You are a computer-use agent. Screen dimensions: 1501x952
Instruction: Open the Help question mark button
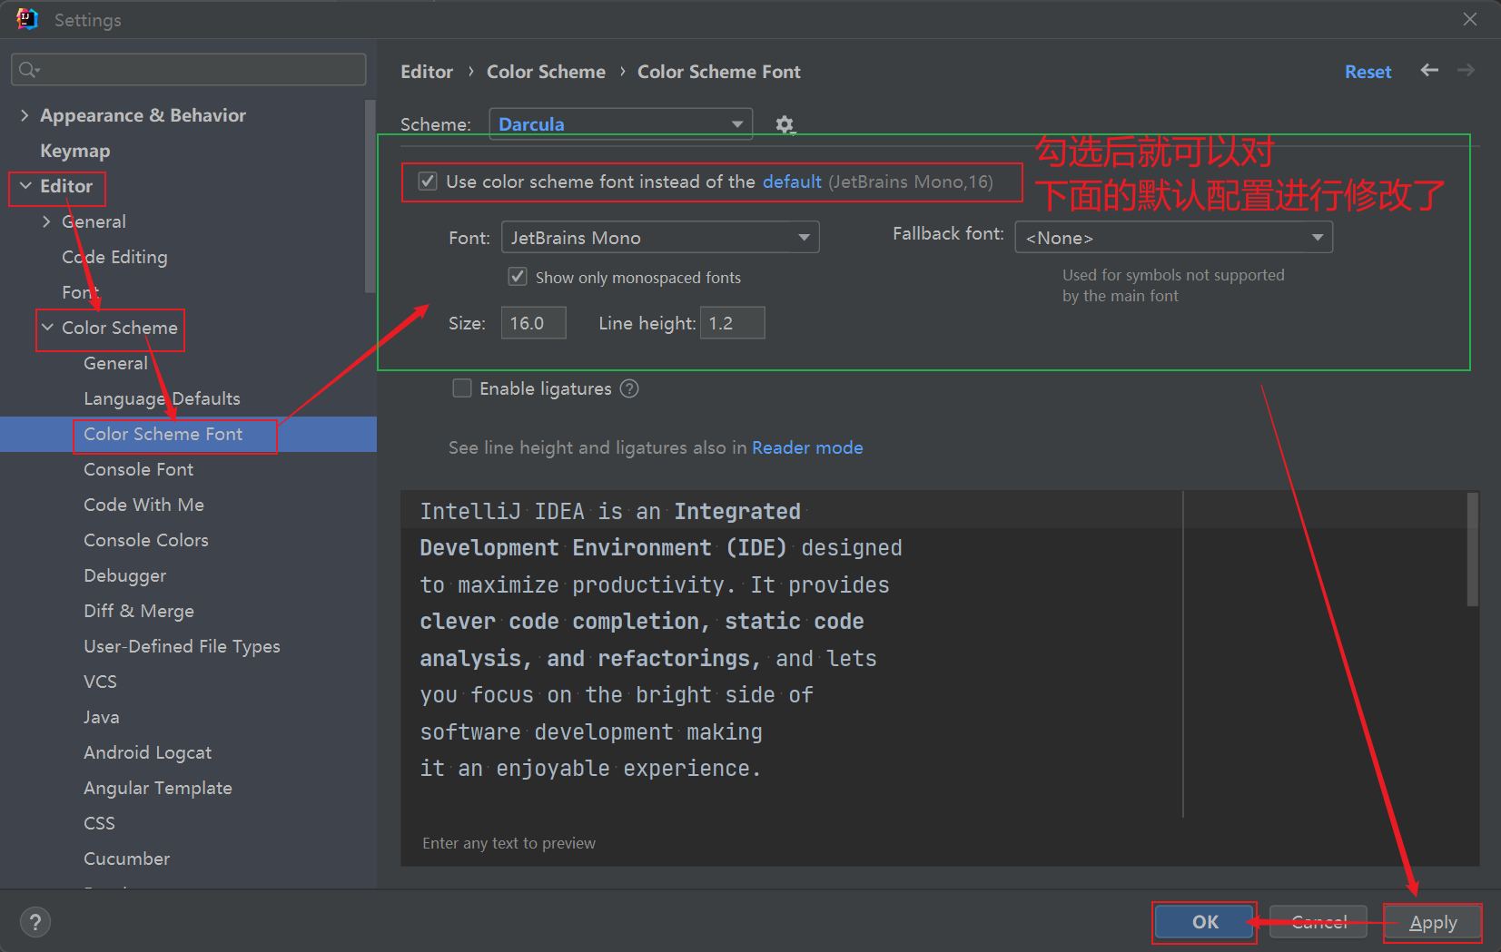click(x=35, y=922)
